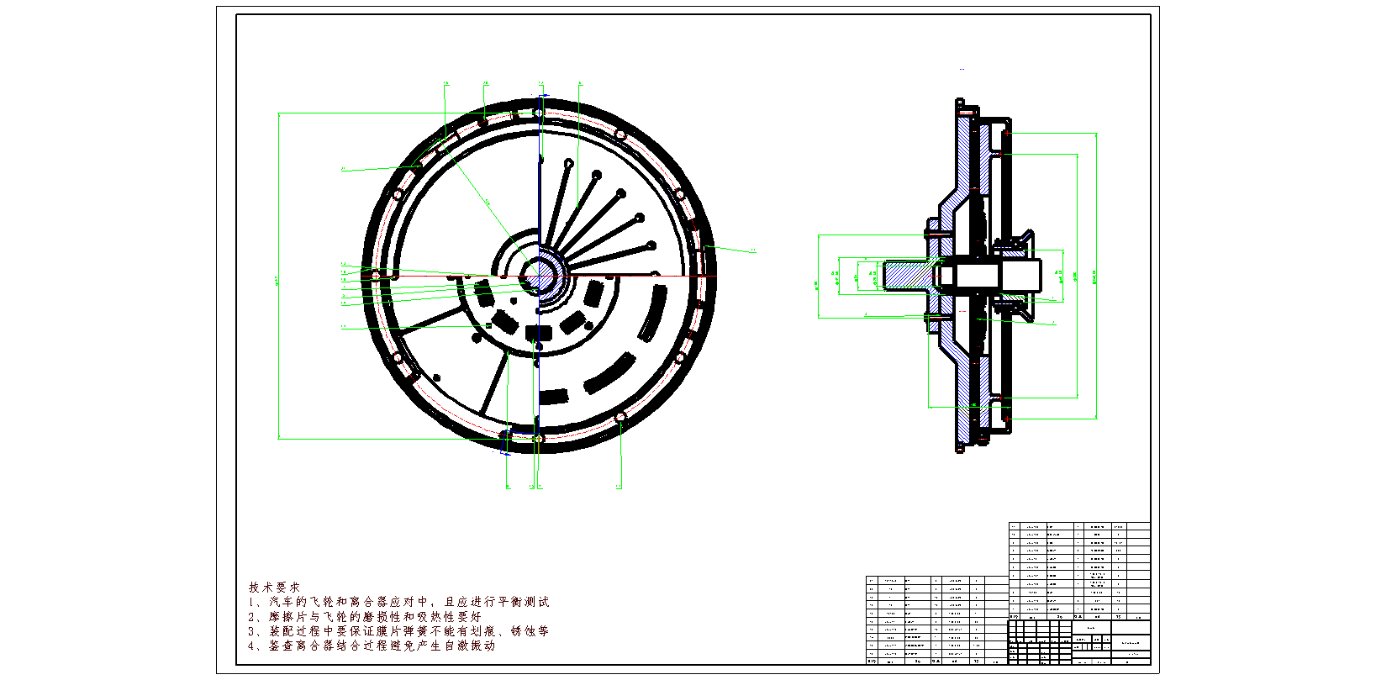Select the outermost vertical dimension line on section view
Image resolution: width=1376 pixels, height=680 pixels.
[x=1096, y=276]
